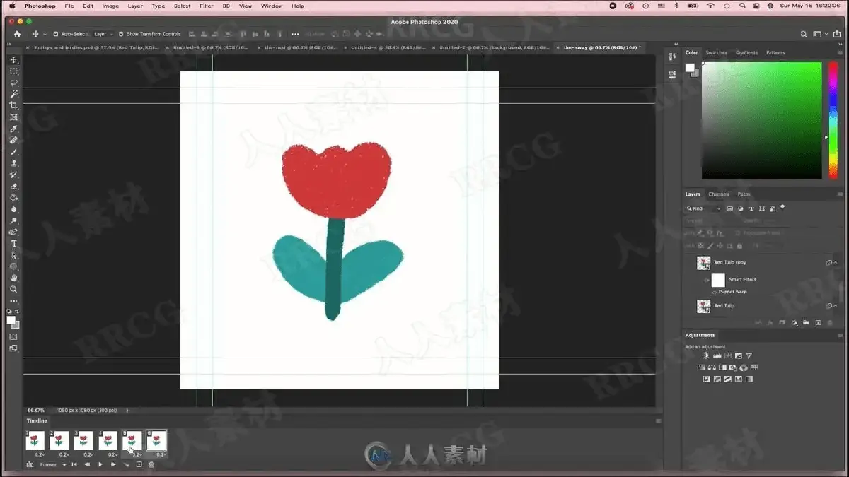Choose the Lasso tool
This screenshot has height=477, width=849.
(13, 83)
